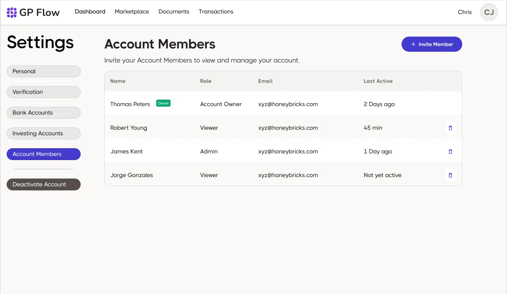Click Deactivate Account button
The image size is (507, 294).
pos(43,184)
